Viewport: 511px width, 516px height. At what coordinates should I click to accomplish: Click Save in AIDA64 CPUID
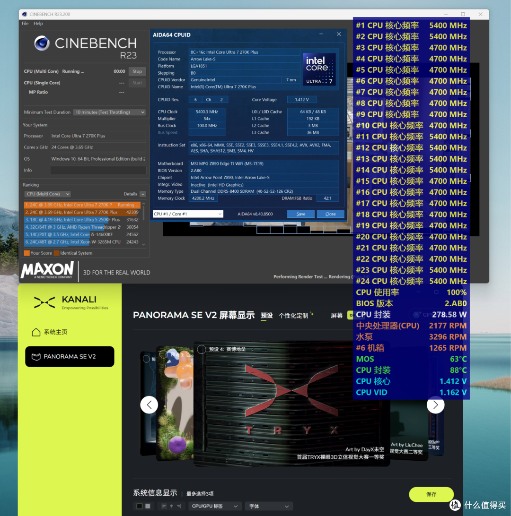click(301, 214)
